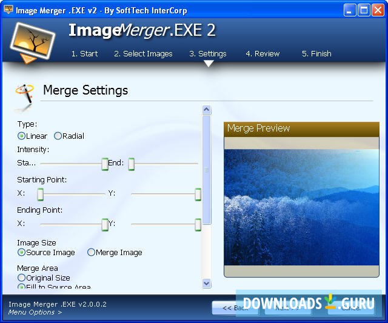
Task: Jump to step 4. Review
Action: (263, 54)
